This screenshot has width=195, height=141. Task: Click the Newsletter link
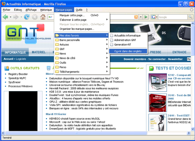(x=175, y=59)
